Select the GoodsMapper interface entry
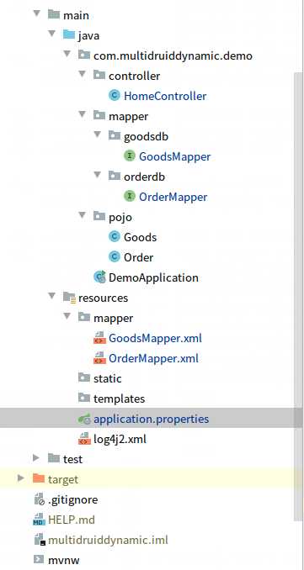 [175, 156]
